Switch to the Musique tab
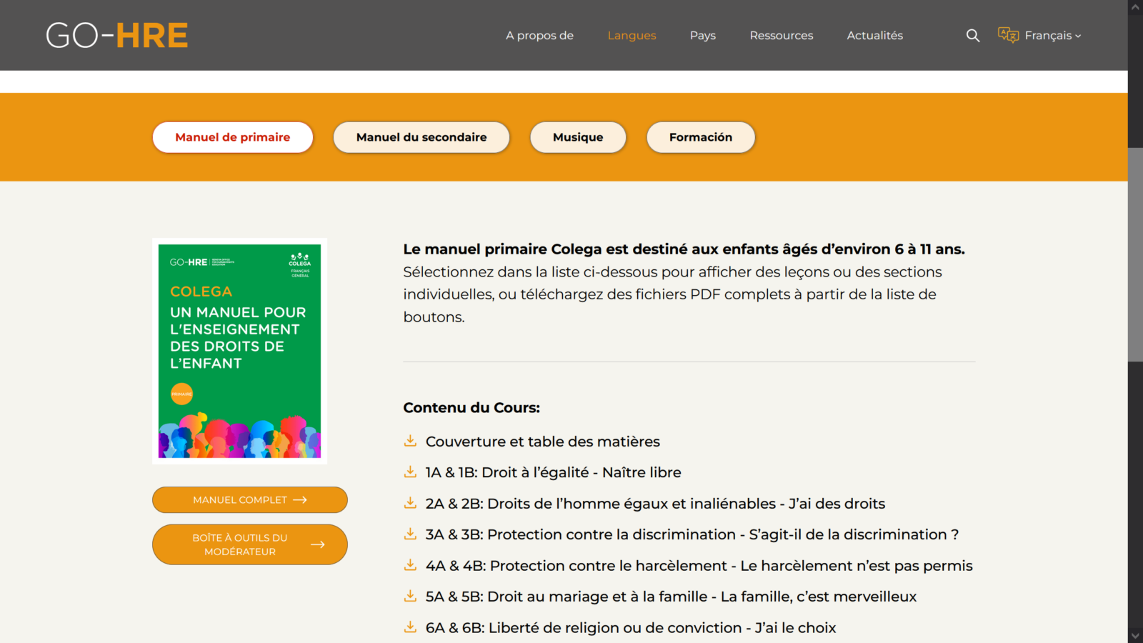Viewport: 1143px width, 643px height. (578, 137)
